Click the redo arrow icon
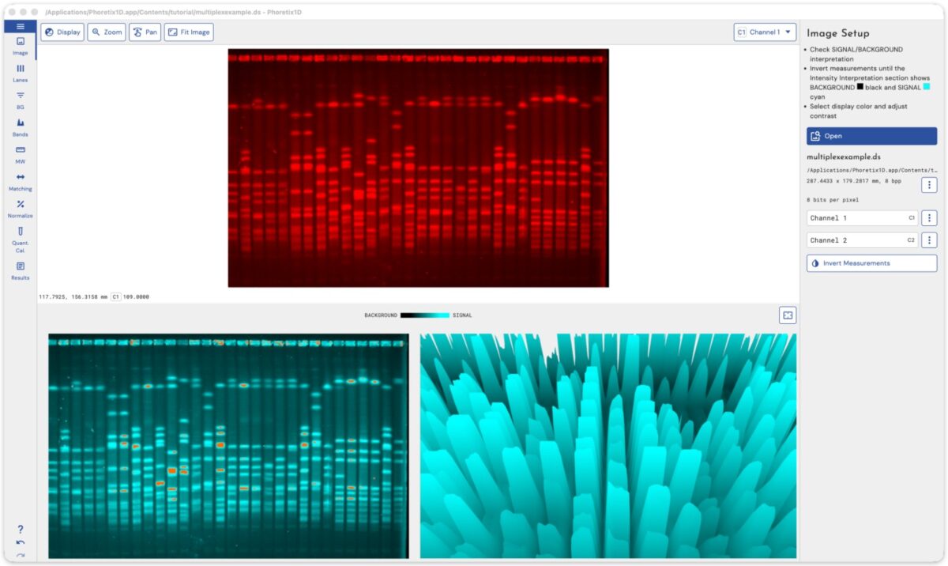Viewport: 948px width, 566px height. click(x=21, y=555)
